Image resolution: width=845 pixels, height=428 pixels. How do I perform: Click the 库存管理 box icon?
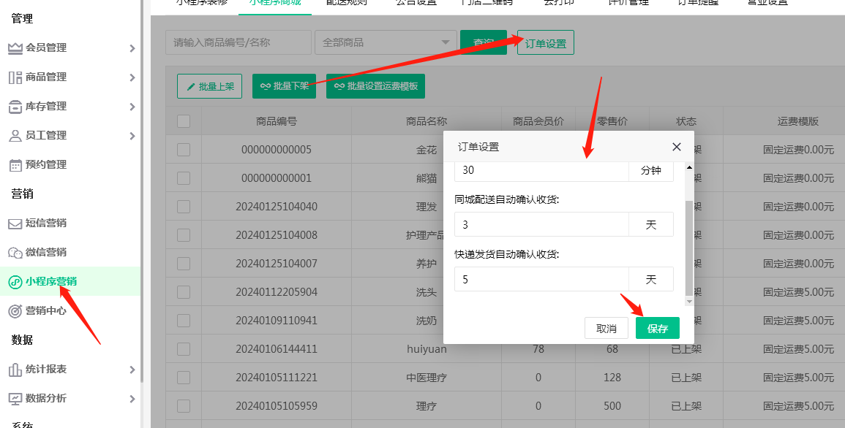15,107
